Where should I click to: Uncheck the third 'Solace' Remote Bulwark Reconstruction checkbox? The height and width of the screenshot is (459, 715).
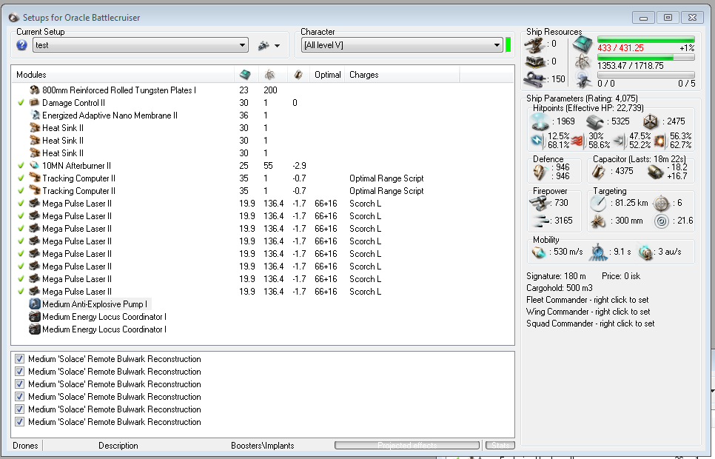coord(19,384)
